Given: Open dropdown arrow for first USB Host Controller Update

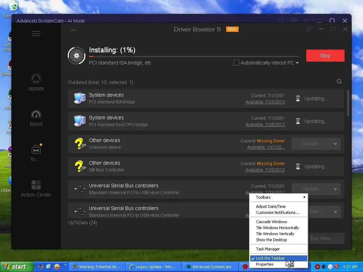Looking at the screenshot, I should [335, 189].
